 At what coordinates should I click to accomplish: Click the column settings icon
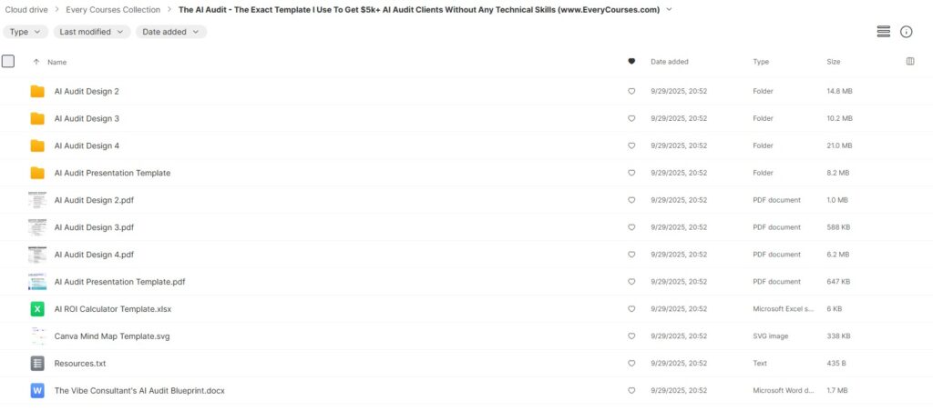tap(910, 62)
